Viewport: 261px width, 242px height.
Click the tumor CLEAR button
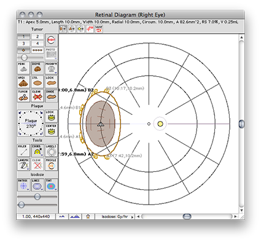pyautogui.click(x=37, y=96)
